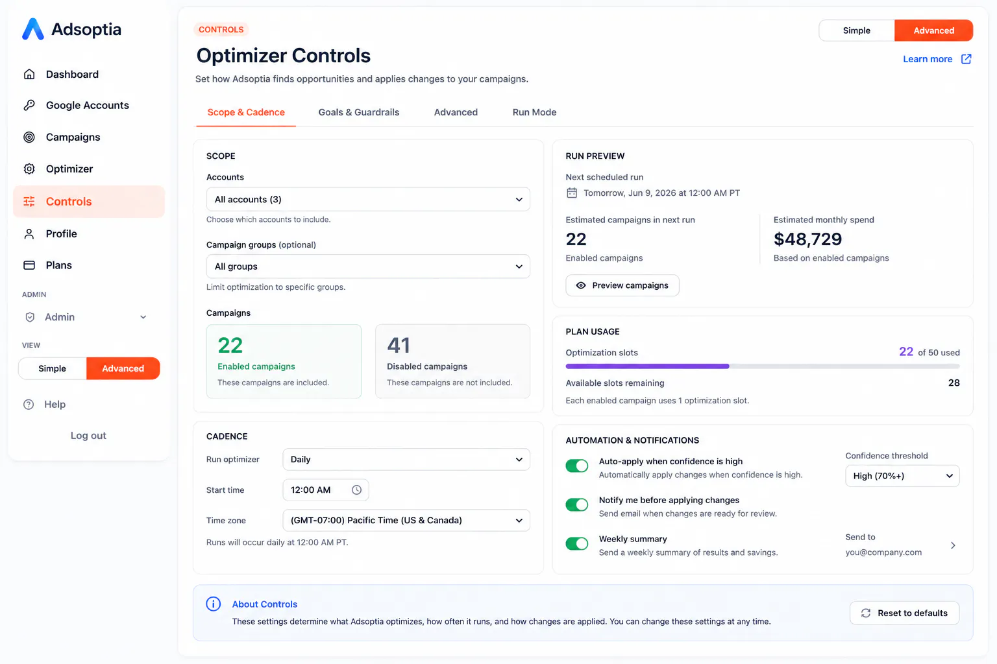997x664 pixels.
Task: Select the 41 Disabled campaigns card
Action: pyautogui.click(x=453, y=361)
